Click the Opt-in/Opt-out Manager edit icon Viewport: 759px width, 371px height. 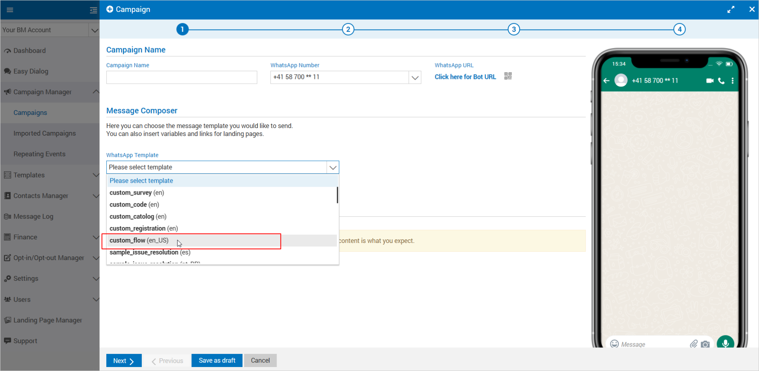[8, 258]
